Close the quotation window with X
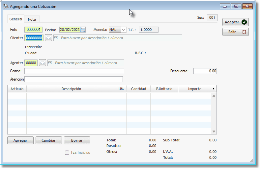Viewport: 260px width, 169px height. [247, 6]
